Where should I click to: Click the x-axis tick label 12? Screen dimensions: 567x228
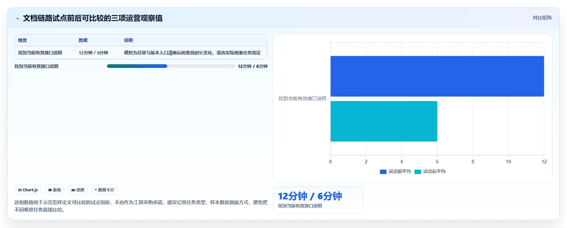pyautogui.click(x=544, y=162)
